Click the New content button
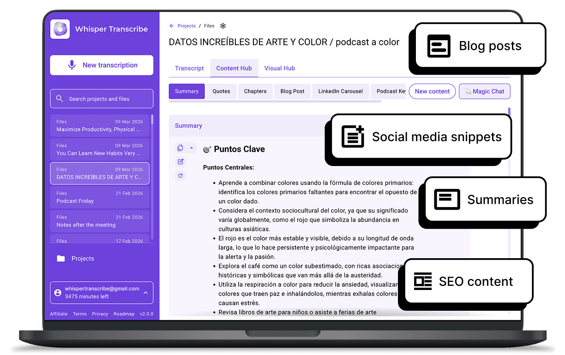This screenshot has width=565, height=355. pos(432,91)
